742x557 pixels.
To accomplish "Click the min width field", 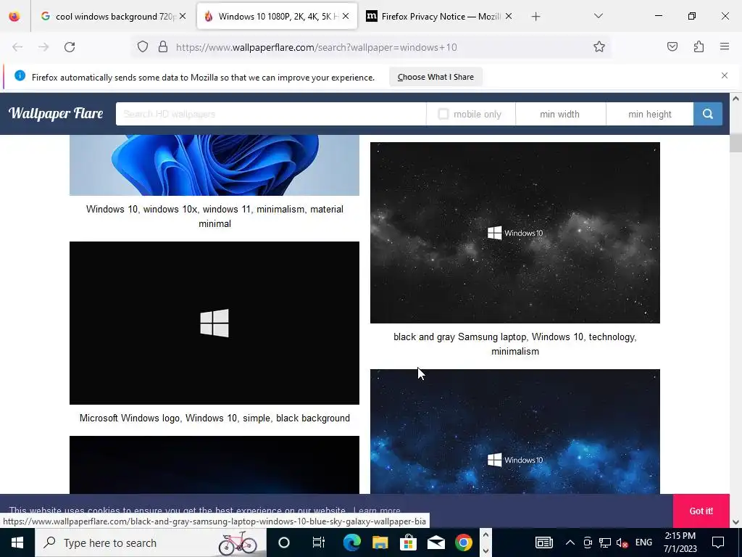I will (560, 114).
